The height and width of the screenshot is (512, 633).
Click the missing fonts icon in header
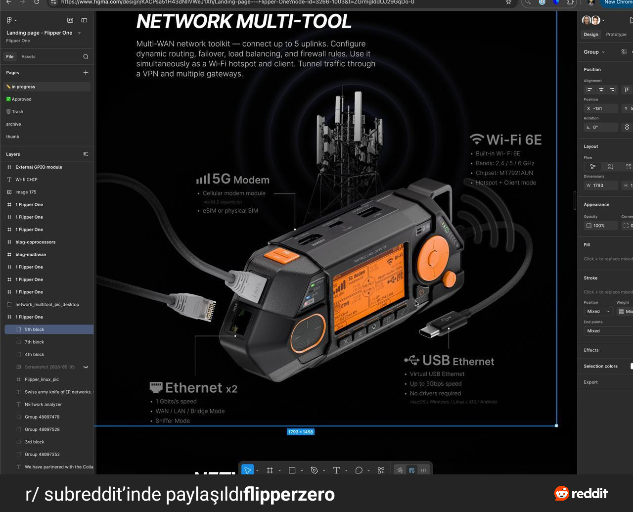point(70,20)
